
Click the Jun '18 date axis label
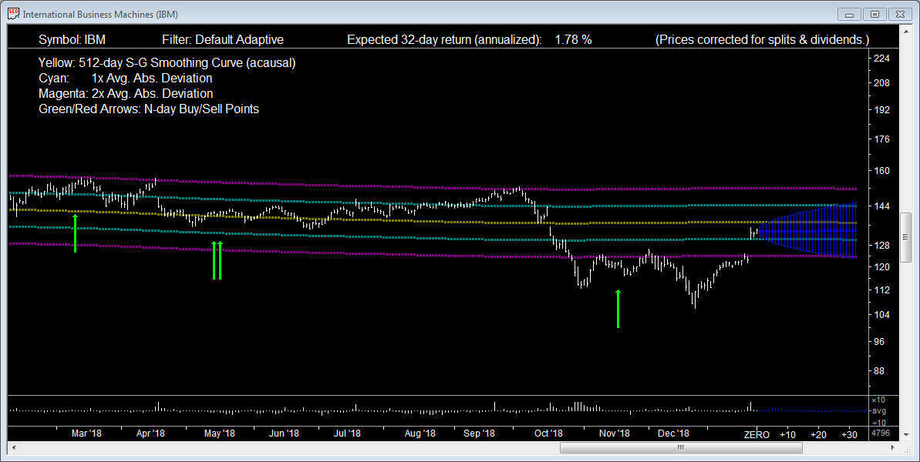tap(284, 434)
